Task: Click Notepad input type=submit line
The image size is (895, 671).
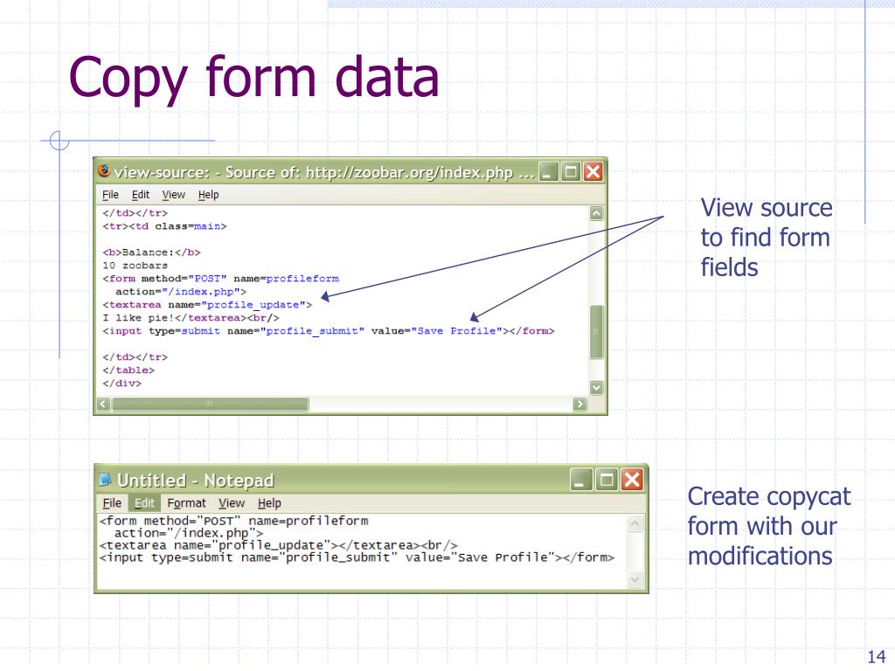Action: pos(357,557)
